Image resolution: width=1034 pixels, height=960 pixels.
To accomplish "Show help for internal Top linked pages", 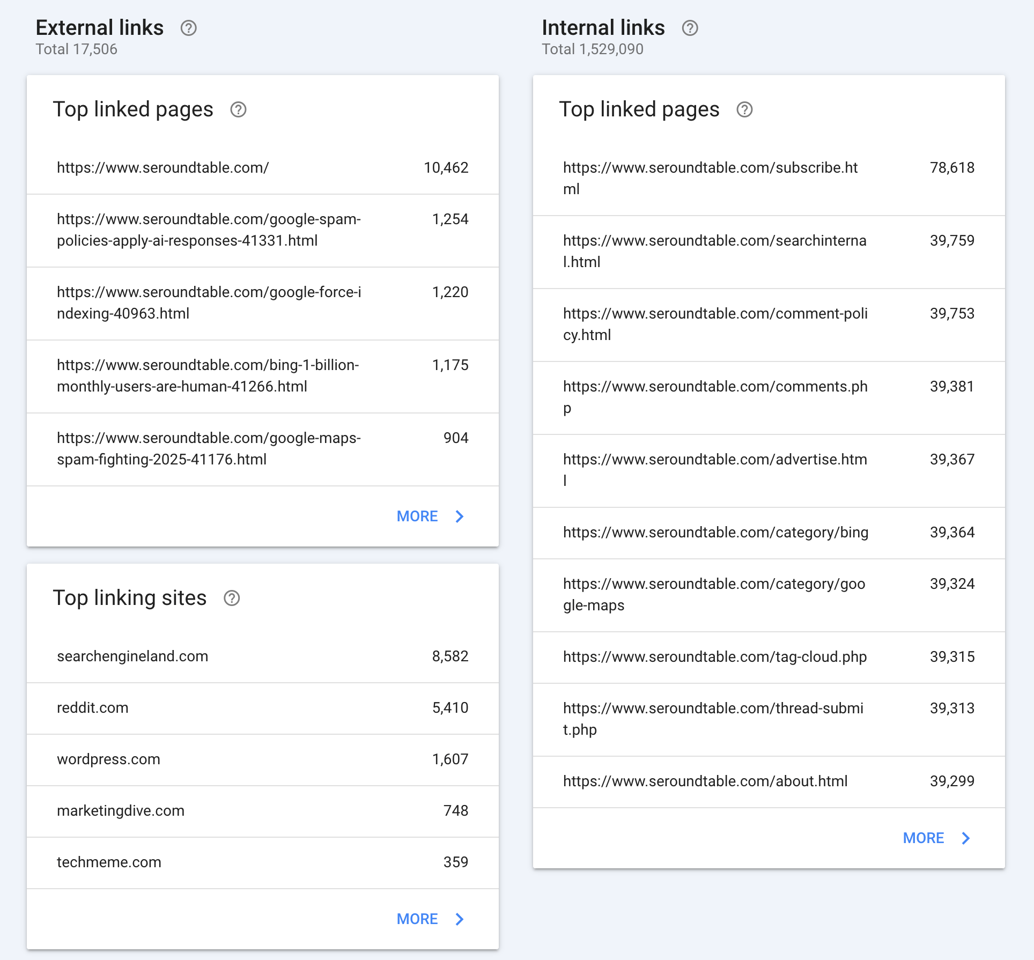I will (744, 109).
